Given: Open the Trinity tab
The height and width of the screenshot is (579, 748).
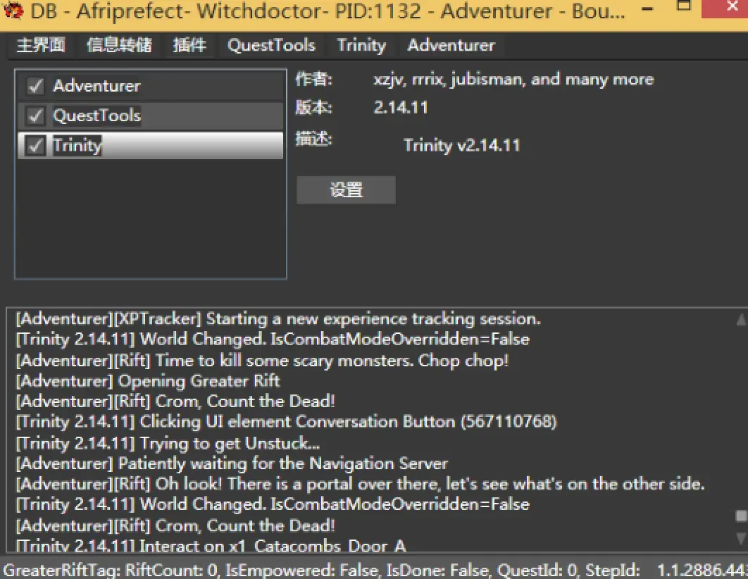Looking at the screenshot, I should [361, 46].
